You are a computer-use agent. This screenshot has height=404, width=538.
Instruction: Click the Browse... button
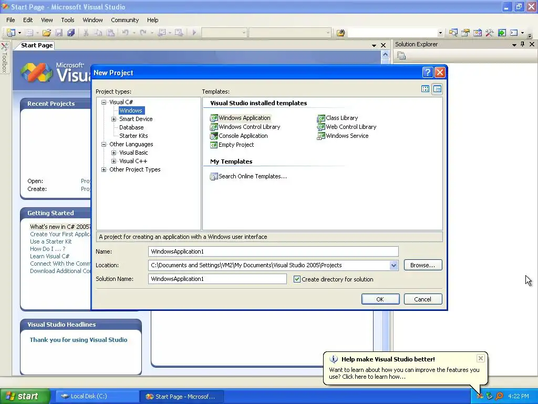423,265
